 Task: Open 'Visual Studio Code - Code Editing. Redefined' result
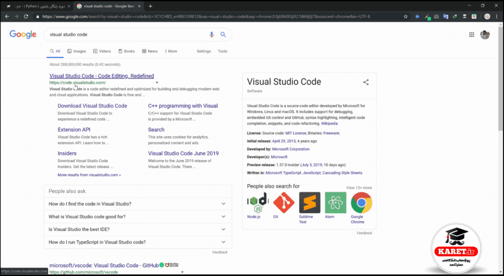pyautogui.click(x=101, y=76)
